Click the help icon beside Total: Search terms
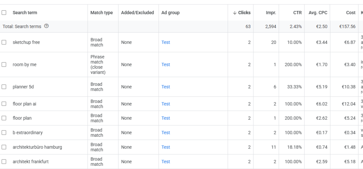The height and width of the screenshot is (169, 363). coord(46,26)
